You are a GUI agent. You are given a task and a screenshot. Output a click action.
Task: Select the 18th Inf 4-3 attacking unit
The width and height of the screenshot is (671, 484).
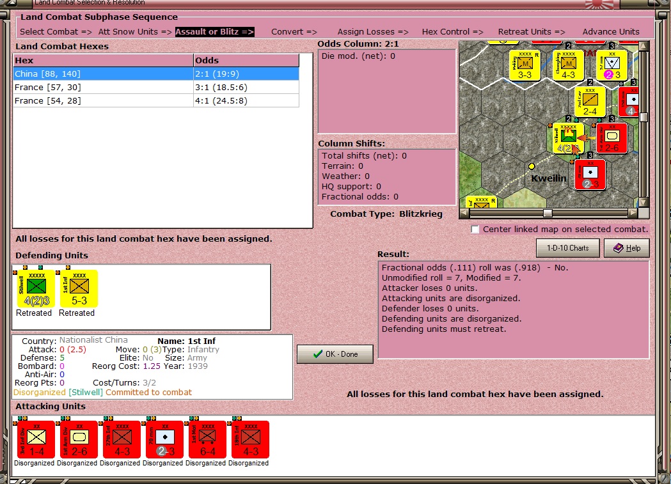coord(250,439)
